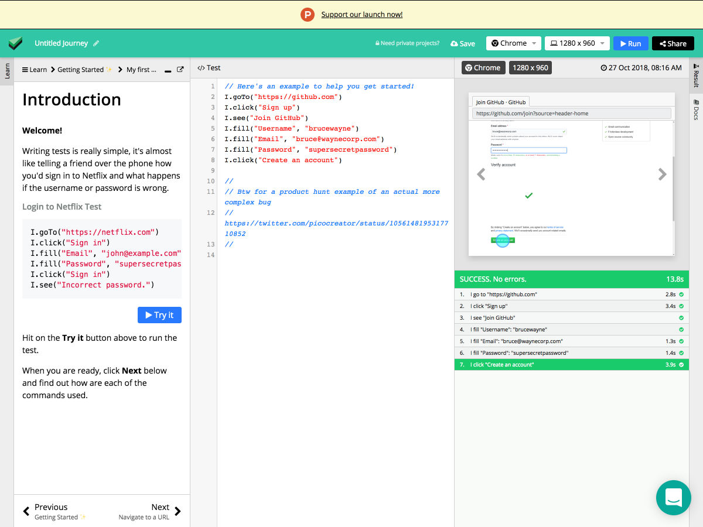Go to Next lesson Navigate to a URL
The height and width of the screenshot is (527, 703).
click(150, 511)
